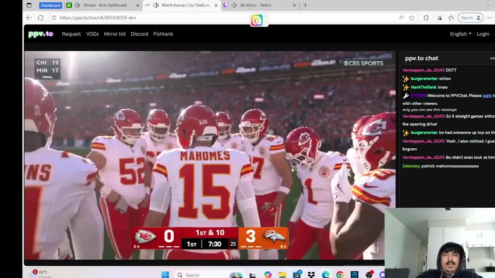Click the 'lmao' chat message

(x=443, y=87)
